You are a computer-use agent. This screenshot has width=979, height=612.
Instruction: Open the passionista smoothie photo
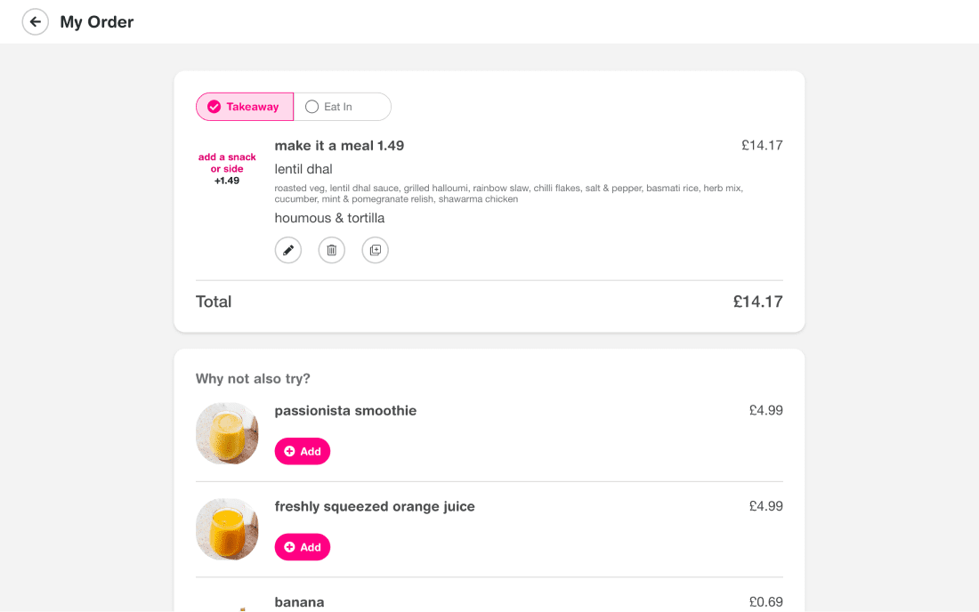click(x=227, y=433)
